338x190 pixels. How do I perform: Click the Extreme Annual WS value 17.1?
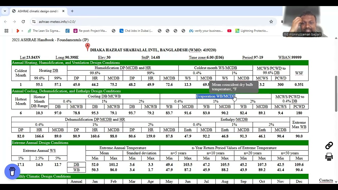click(21, 165)
